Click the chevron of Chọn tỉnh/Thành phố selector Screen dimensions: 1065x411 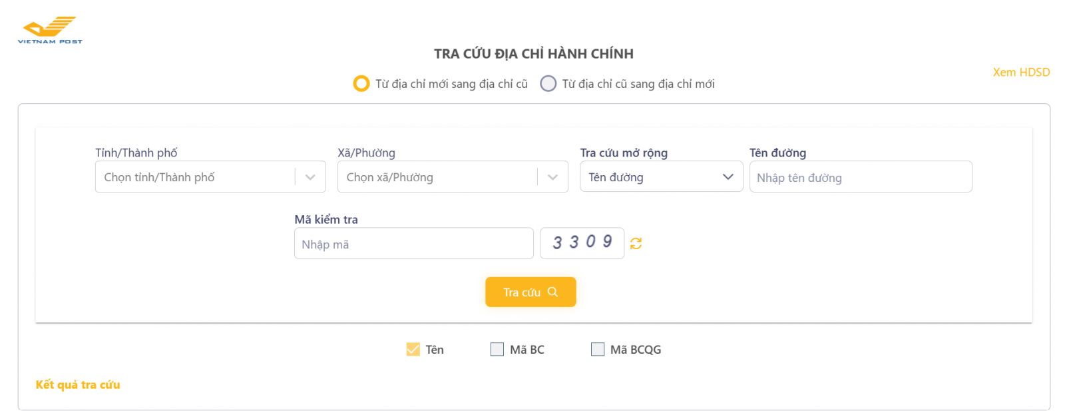[309, 177]
